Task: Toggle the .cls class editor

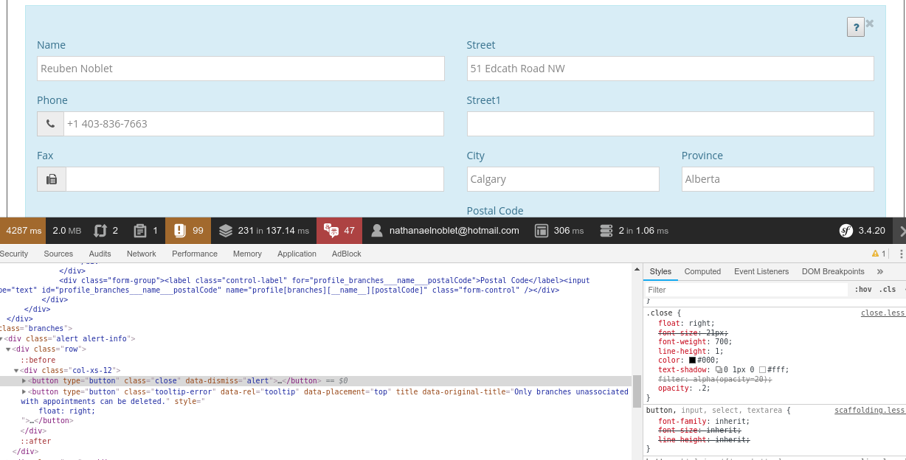Action: (888, 290)
